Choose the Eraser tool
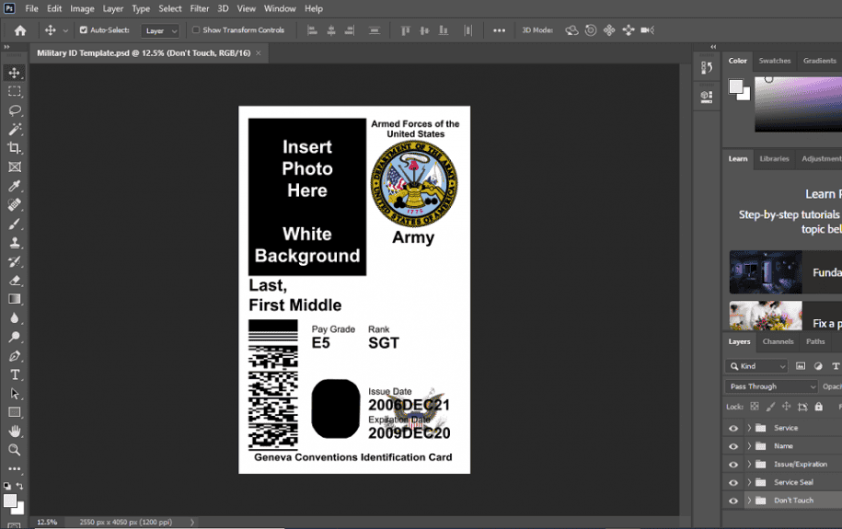Viewport: 842px width, 529px height. click(15, 281)
